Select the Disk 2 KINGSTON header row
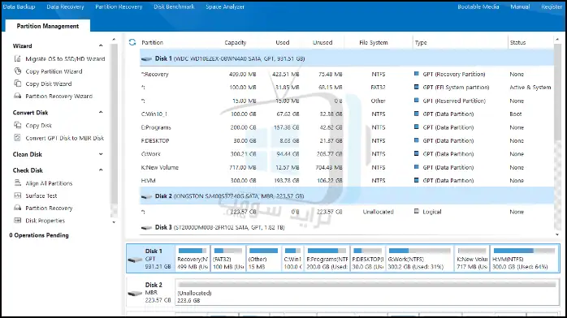Image resolution: width=567 pixels, height=318 pixels. 346,196
